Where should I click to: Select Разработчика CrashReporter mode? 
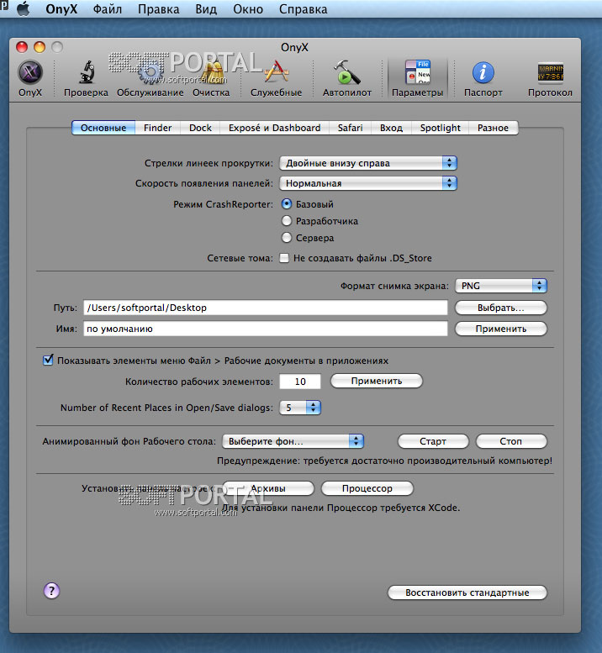(287, 221)
